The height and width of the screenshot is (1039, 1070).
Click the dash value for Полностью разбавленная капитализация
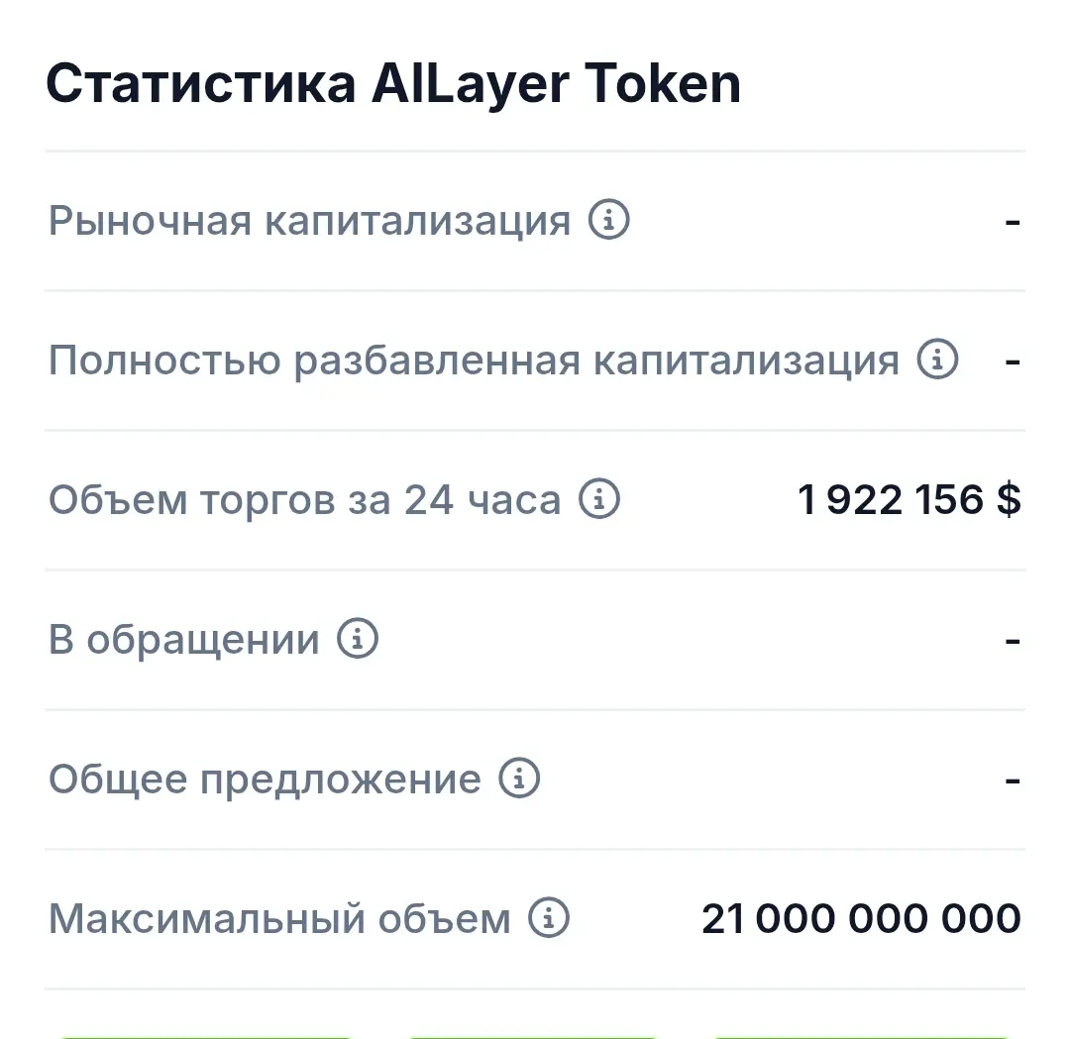pyautogui.click(x=1013, y=362)
